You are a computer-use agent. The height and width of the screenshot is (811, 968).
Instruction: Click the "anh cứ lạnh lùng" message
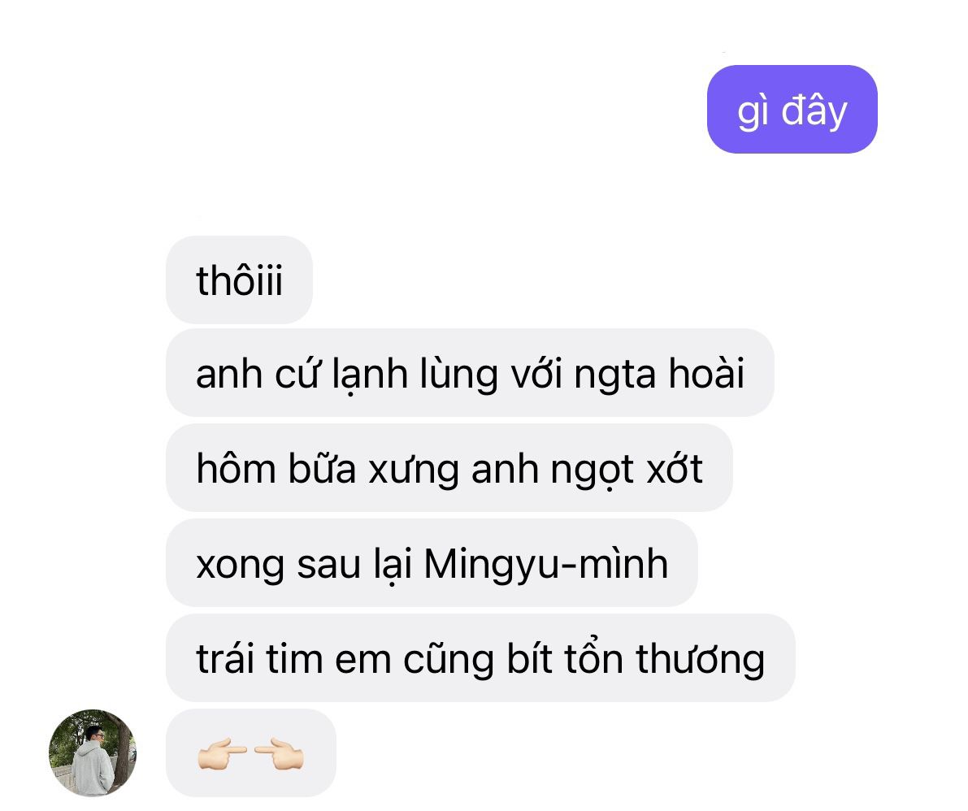click(x=470, y=373)
